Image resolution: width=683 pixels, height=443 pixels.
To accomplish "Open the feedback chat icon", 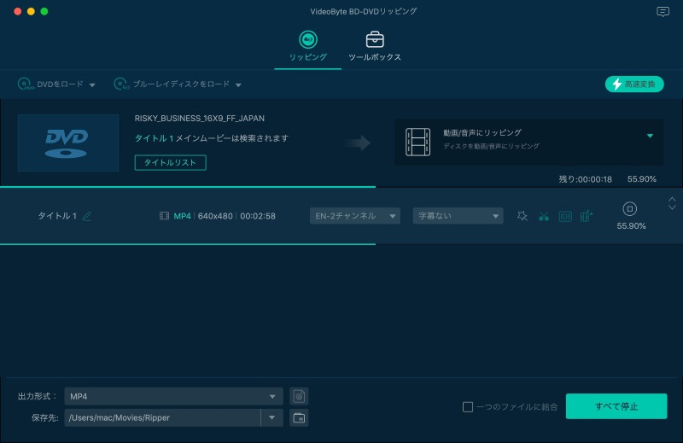I will [x=663, y=12].
